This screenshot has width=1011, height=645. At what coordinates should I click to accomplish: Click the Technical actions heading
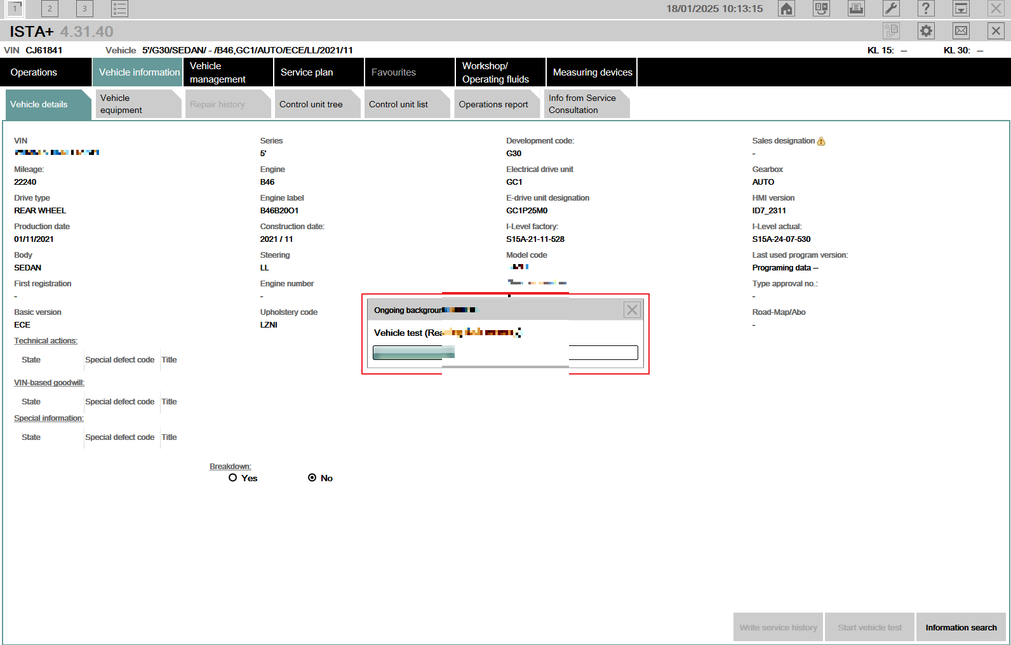(46, 341)
